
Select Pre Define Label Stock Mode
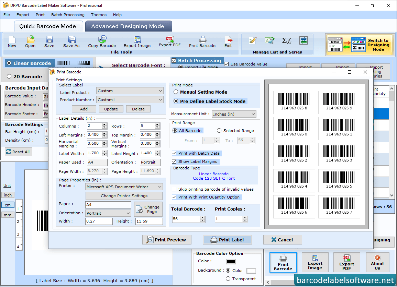pos(176,101)
